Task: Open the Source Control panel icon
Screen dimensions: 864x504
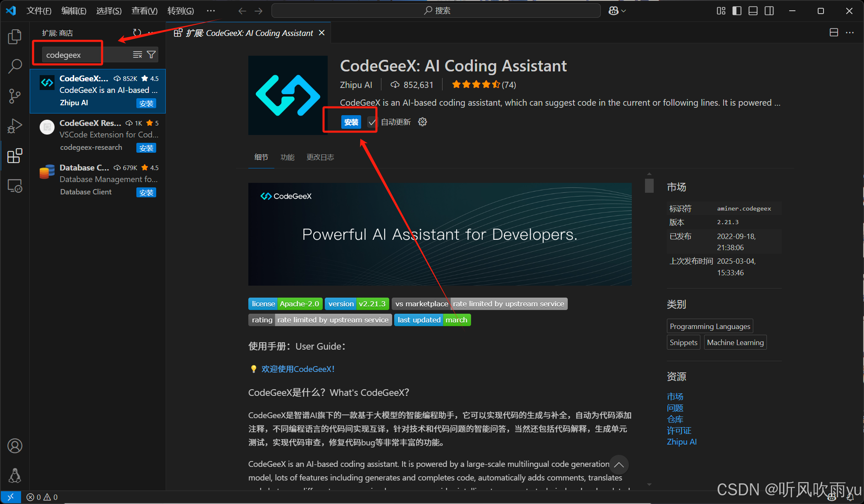Action: [15, 96]
